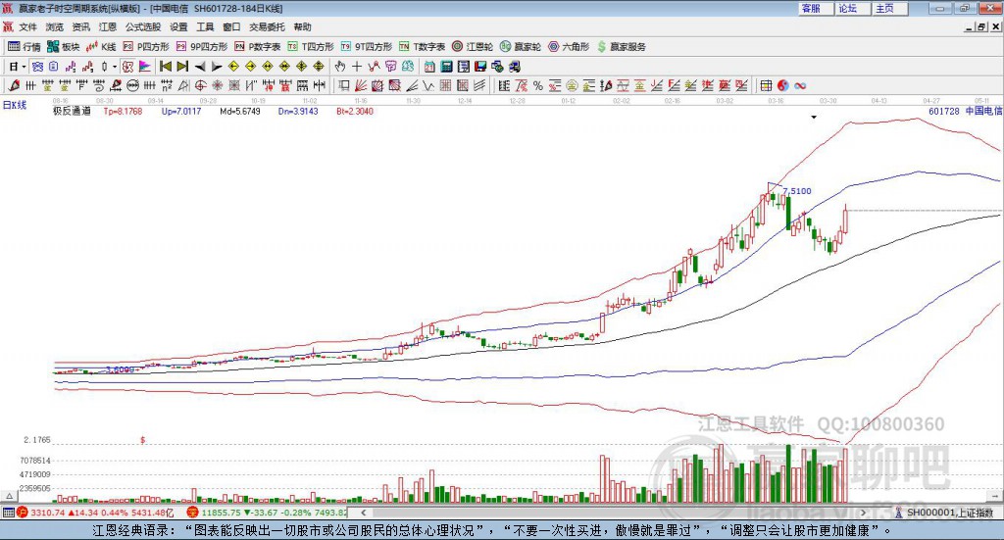Viewport: 1004px width, 540px height.
Task: Open the 赢家轮 wheel tool
Action: pos(521,47)
